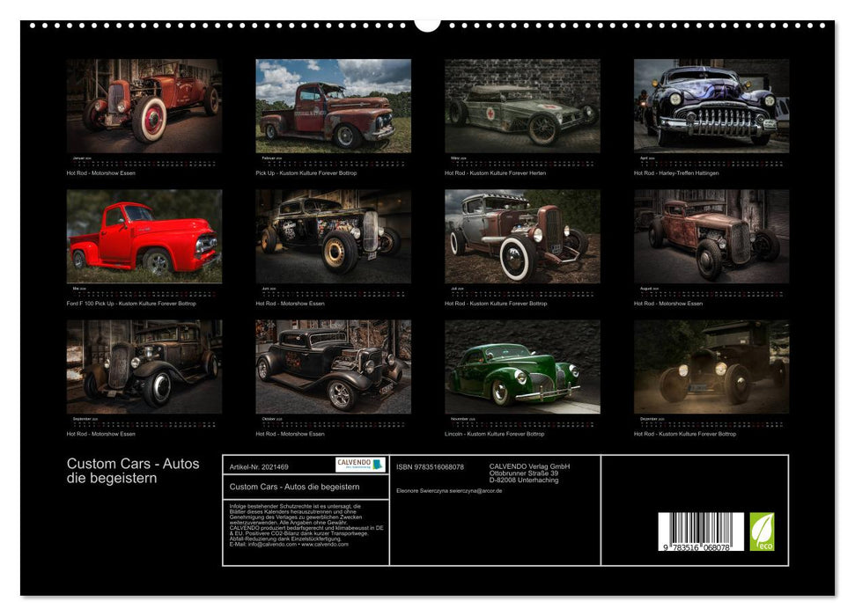Click the info@calvendo.com email link

tap(267, 545)
